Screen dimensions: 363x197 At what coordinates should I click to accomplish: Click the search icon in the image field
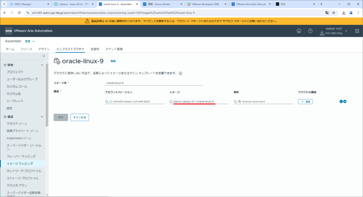point(171,102)
